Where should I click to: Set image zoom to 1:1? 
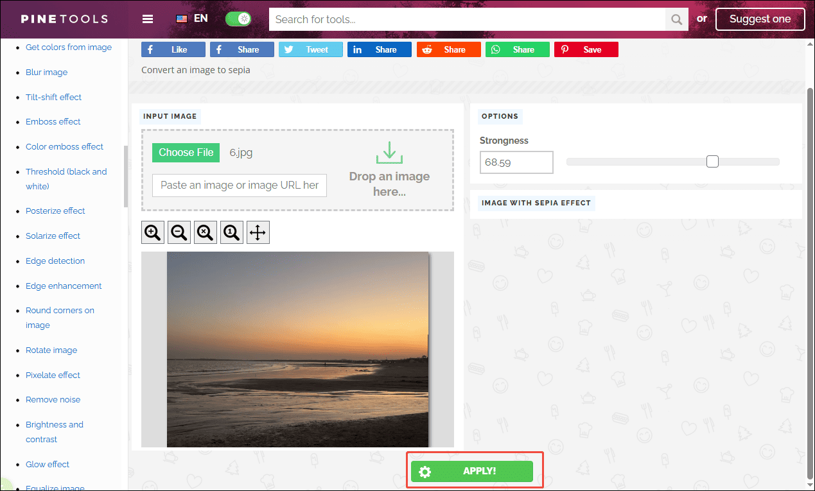231,232
